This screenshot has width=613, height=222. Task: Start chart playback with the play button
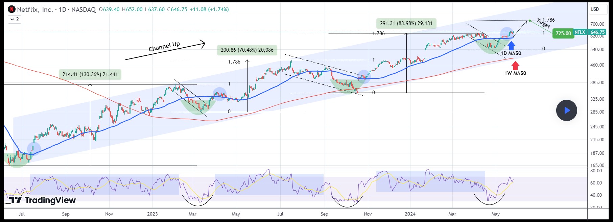coord(567,110)
